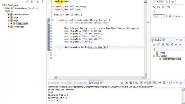This screenshot has width=185, height=104.
Task: Toggle Sort alphabetically in Outline
Action: pyautogui.click(x=163, y=45)
